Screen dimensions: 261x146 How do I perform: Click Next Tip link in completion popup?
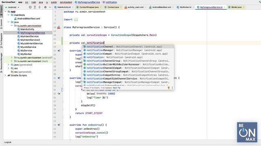pyautogui.click(x=117, y=88)
